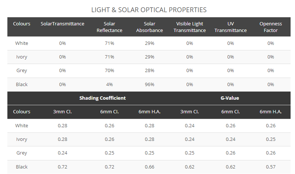Select the "SolarTransmittance" column header
295x174 pixels.
(62, 24)
